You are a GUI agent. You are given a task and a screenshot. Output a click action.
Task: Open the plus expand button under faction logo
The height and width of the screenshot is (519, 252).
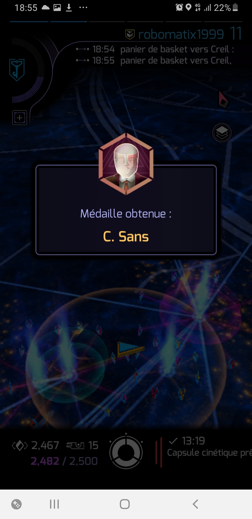click(x=20, y=118)
